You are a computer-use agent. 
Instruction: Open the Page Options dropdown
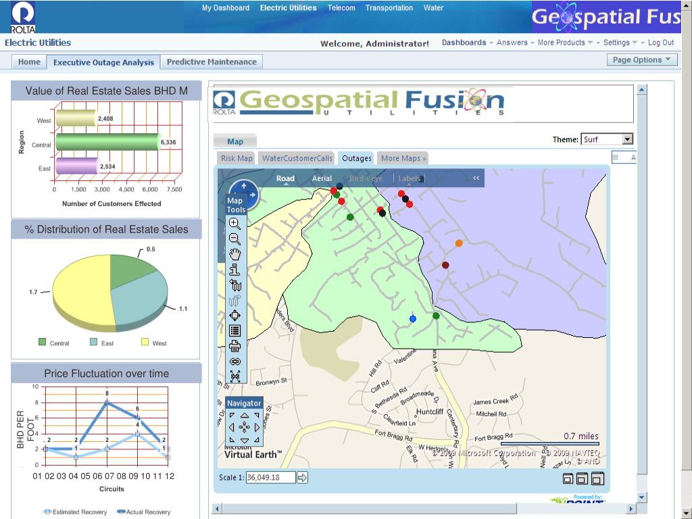[x=642, y=59]
